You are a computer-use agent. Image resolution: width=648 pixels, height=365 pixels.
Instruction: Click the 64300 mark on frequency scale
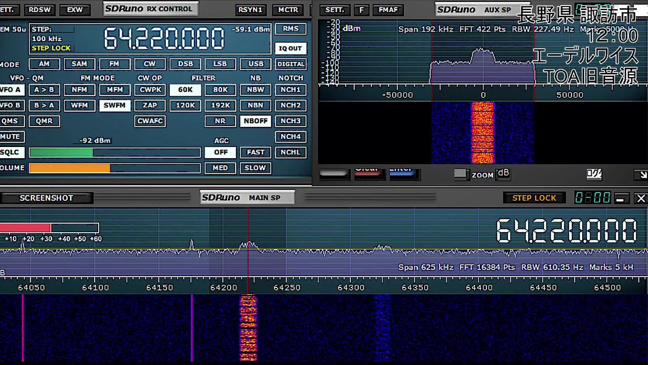tap(351, 287)
